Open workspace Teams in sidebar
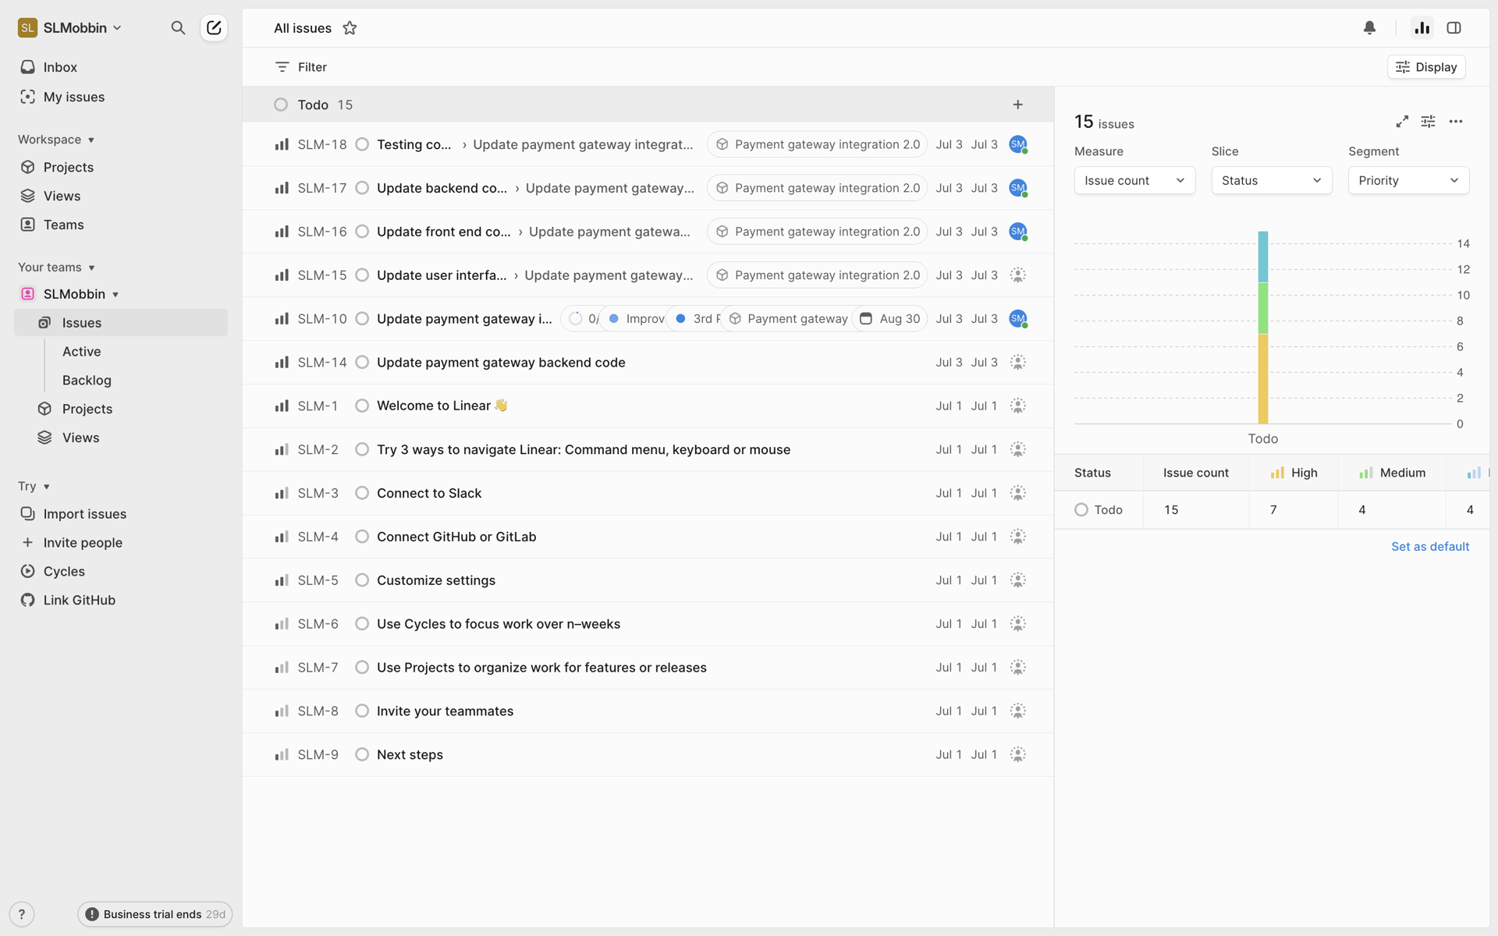Screen dimensions: 1498x936 pyautogui.click(x=121, y=225)
